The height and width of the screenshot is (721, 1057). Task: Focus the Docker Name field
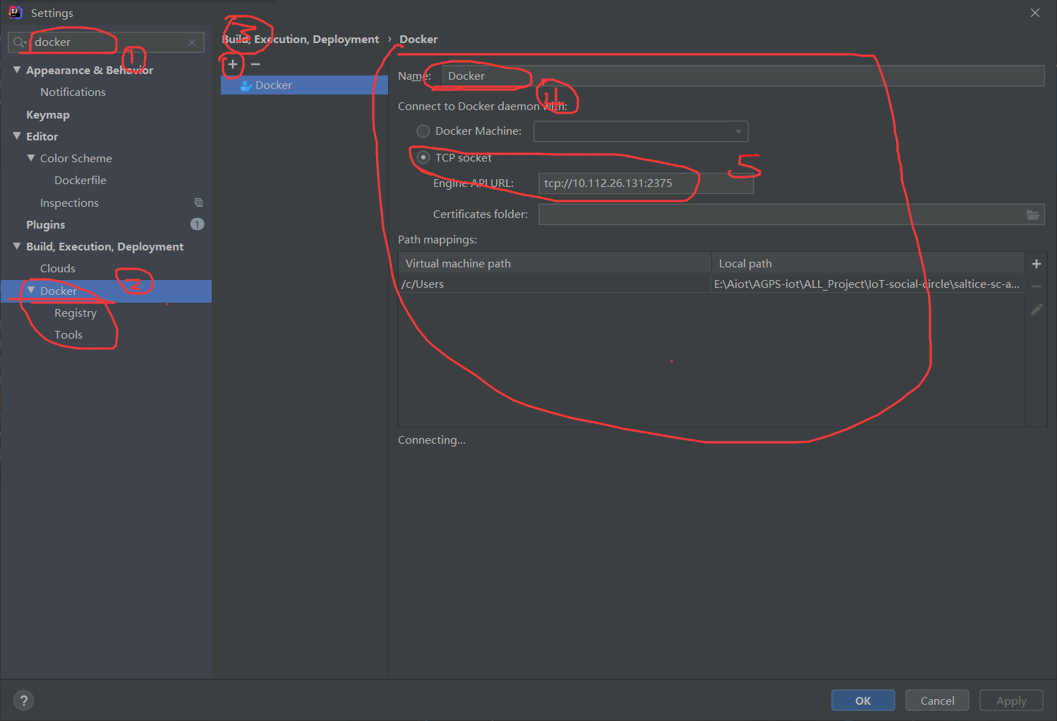click(744, 76)
